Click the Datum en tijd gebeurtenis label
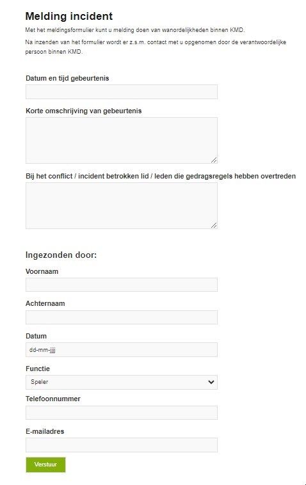This screenshot has height=485, width=306. [67, 78]
